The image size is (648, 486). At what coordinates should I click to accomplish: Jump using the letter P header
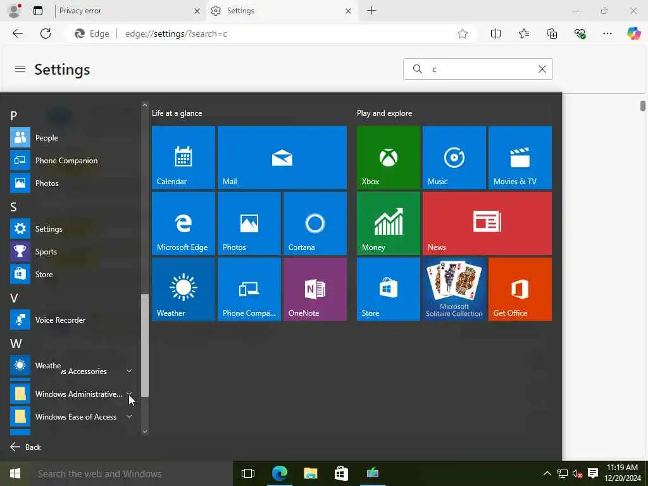coord(14,116)
